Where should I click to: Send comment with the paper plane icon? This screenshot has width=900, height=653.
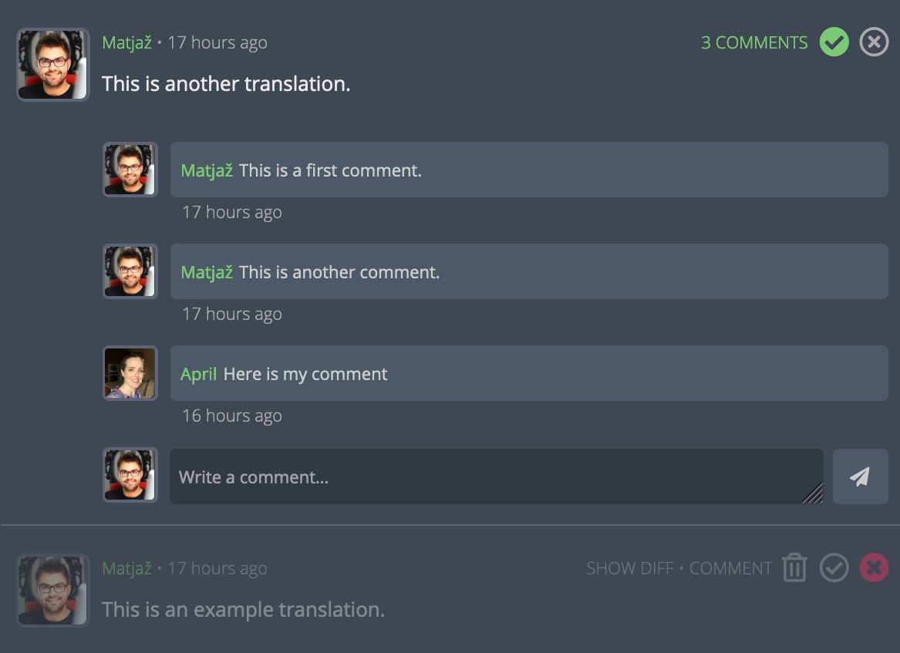point(860,477)
